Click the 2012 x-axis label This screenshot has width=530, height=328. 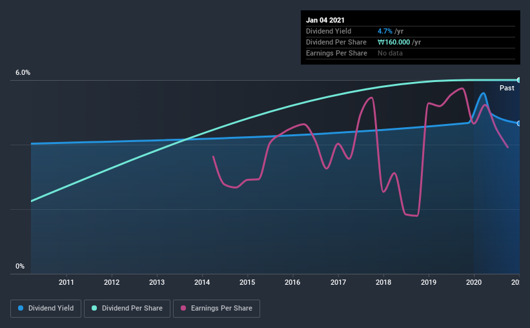point(112,282)
